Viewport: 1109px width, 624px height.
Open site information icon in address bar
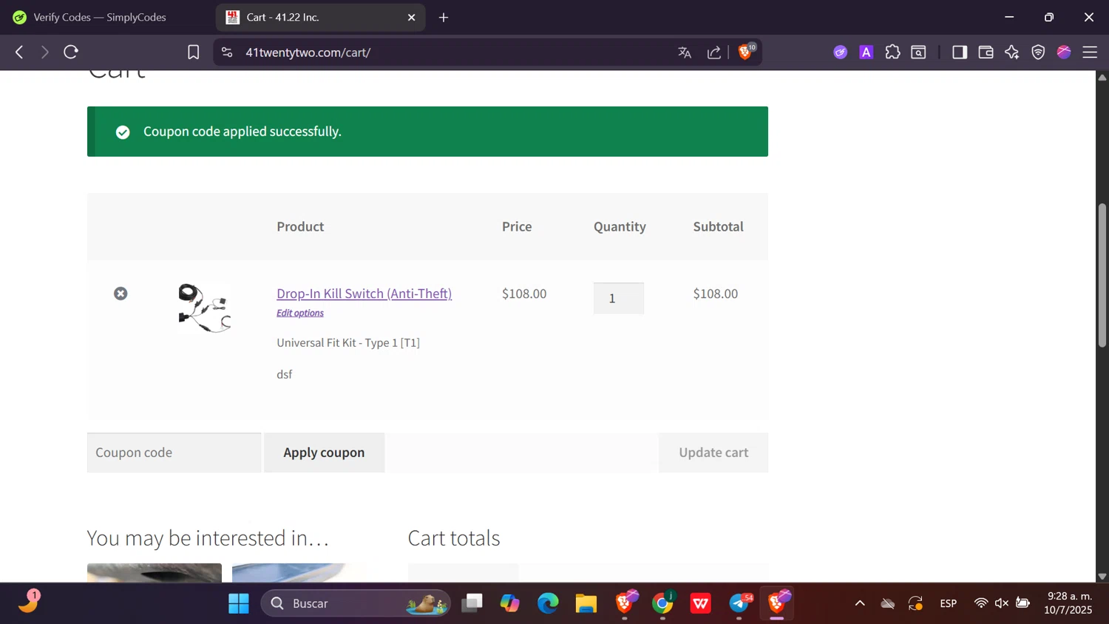tap(227, 52)
